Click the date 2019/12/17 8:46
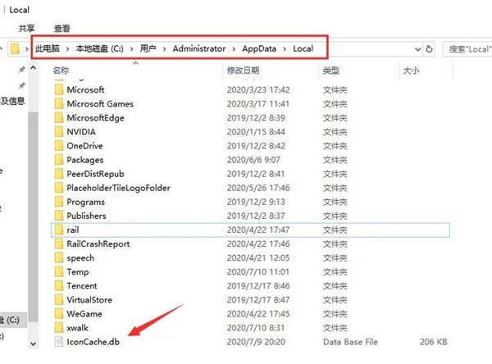The image size is (492, 364). pos(258,285)
